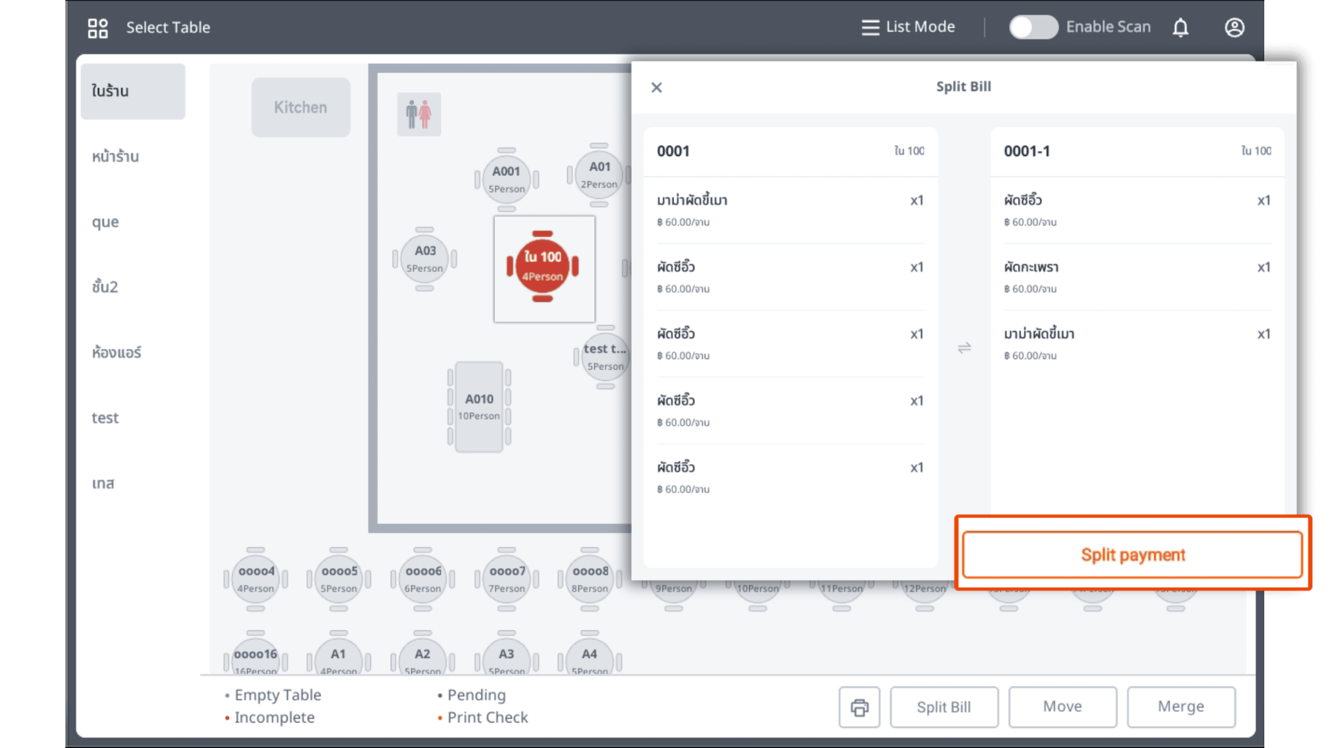
Task: Click the bill number 0001-1 header
Action: [1027, 151]
